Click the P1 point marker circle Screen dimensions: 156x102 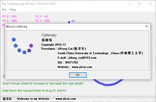coord(69,22)
